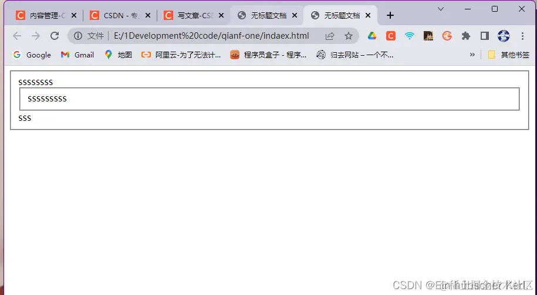Open Chrome's three-dot menu

coord(522,36)
